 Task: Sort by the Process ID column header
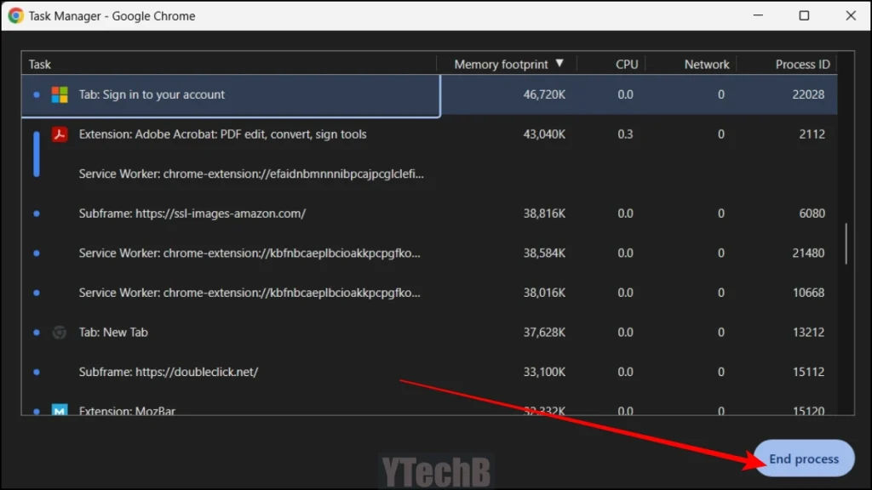[x=787, y=64]
